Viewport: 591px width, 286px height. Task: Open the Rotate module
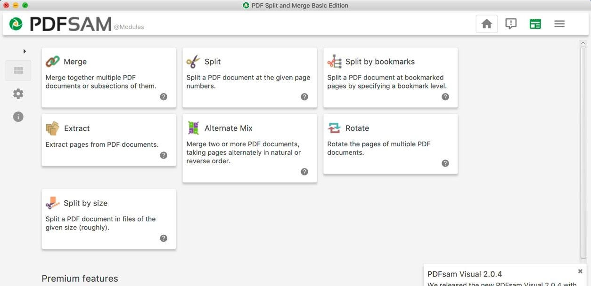click(357, 128)
